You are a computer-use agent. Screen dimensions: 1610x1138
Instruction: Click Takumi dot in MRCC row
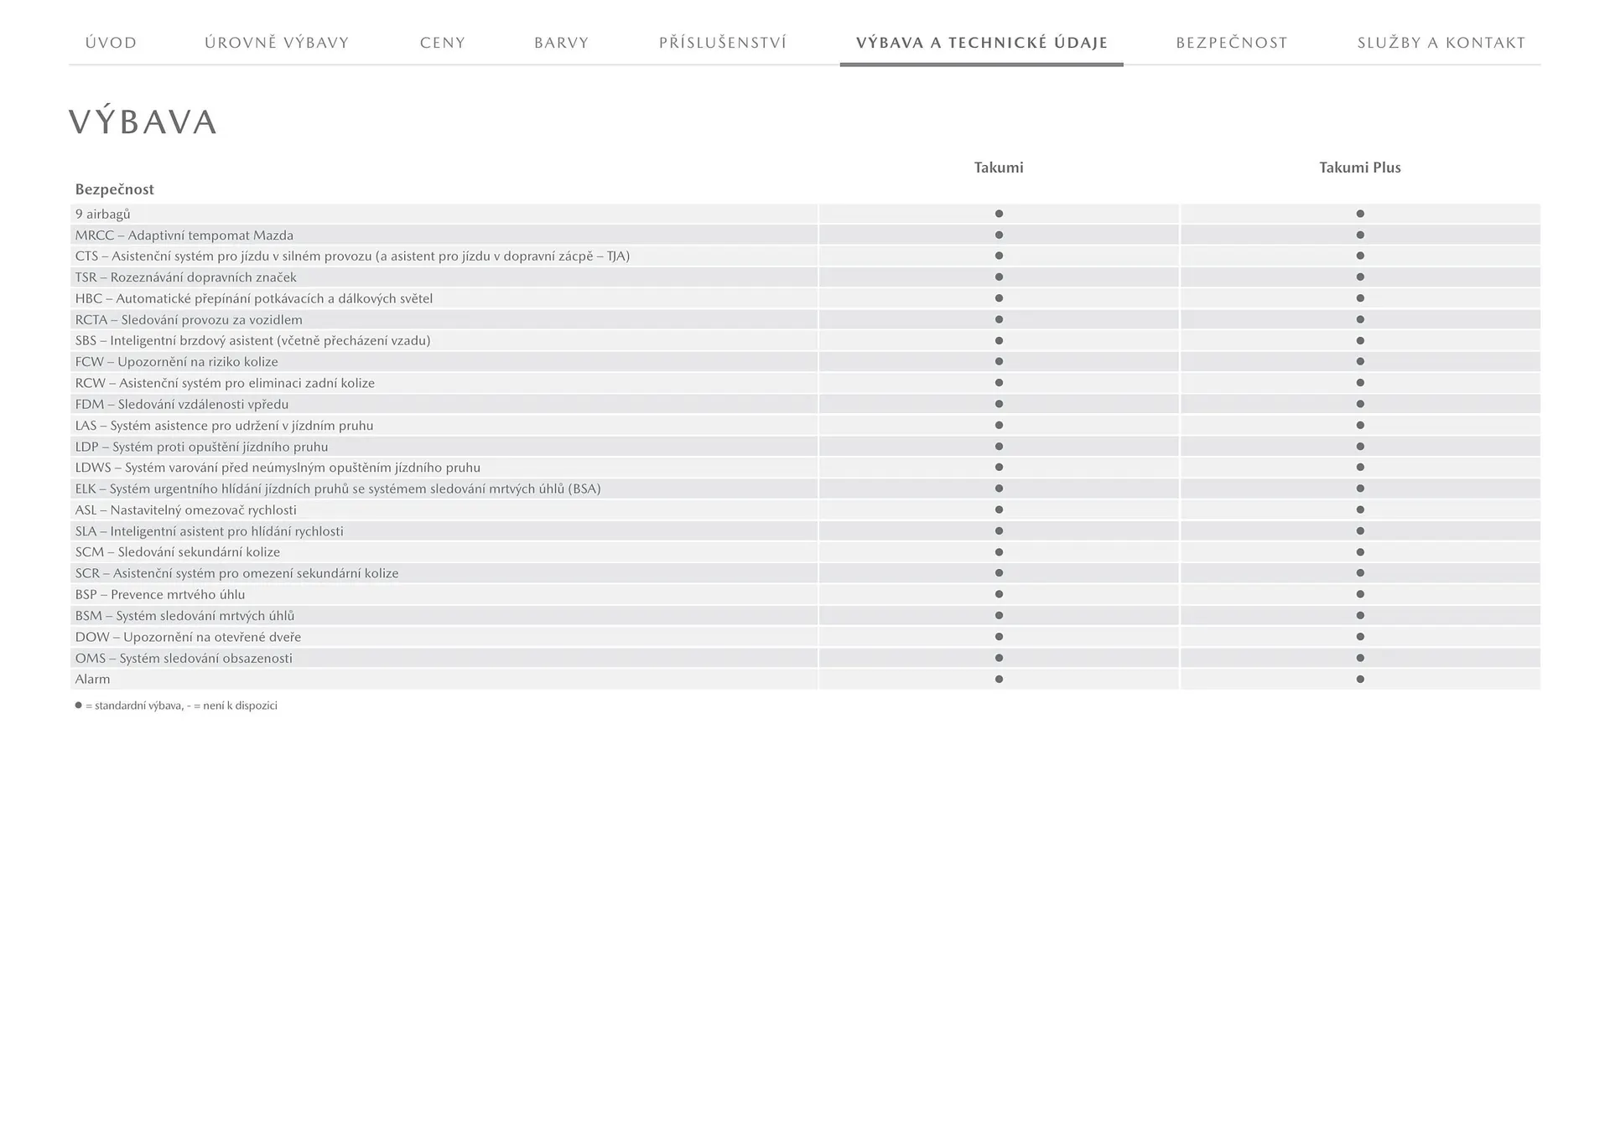(x=999, y=235)
